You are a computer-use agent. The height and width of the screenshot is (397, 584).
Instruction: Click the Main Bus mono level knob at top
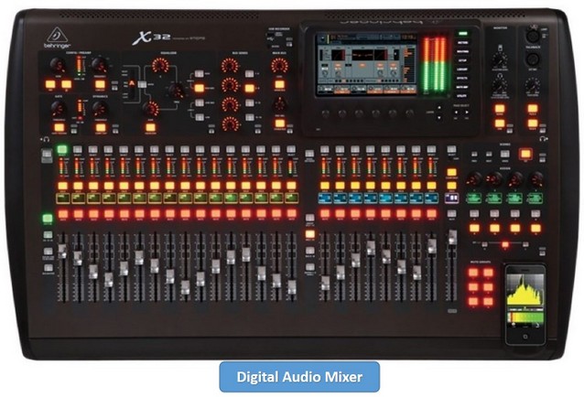279,66
